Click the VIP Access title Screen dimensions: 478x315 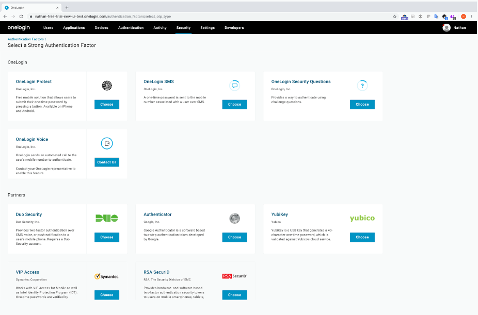click(27, 272)
